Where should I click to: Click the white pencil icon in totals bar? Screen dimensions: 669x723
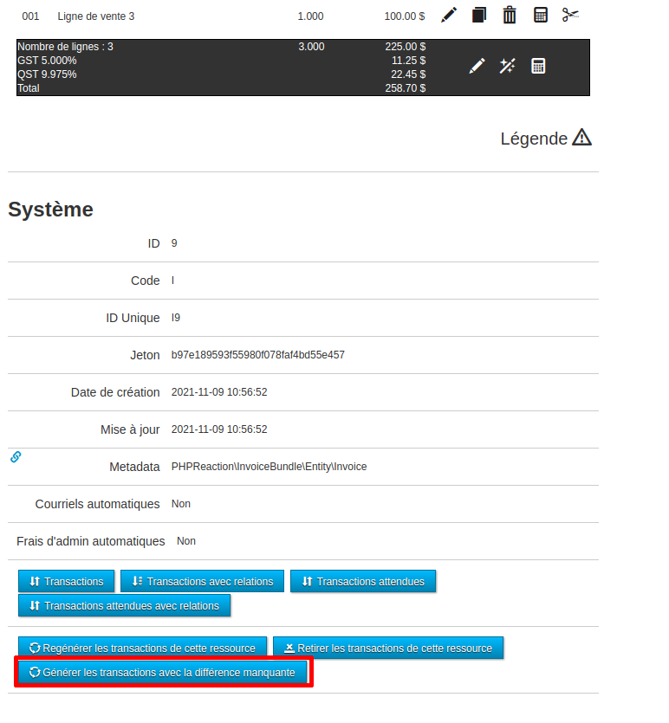tap(477, 67)
